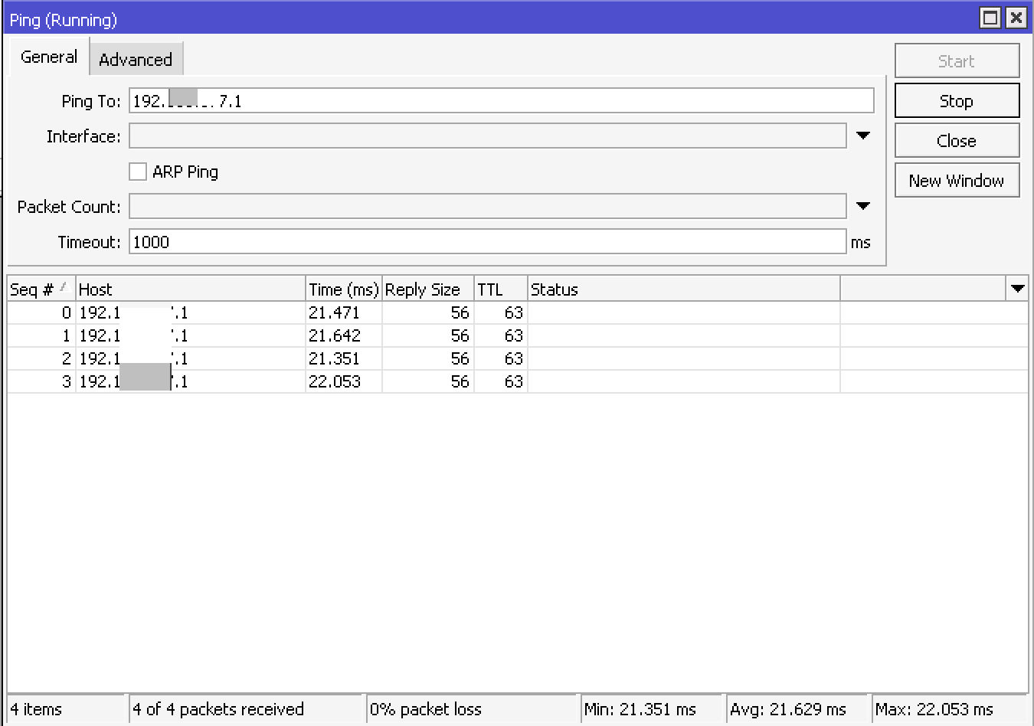
Task: Click the 'Min: 21.351 ms' status
Action: pyautogui.click(x=652, y=709)
